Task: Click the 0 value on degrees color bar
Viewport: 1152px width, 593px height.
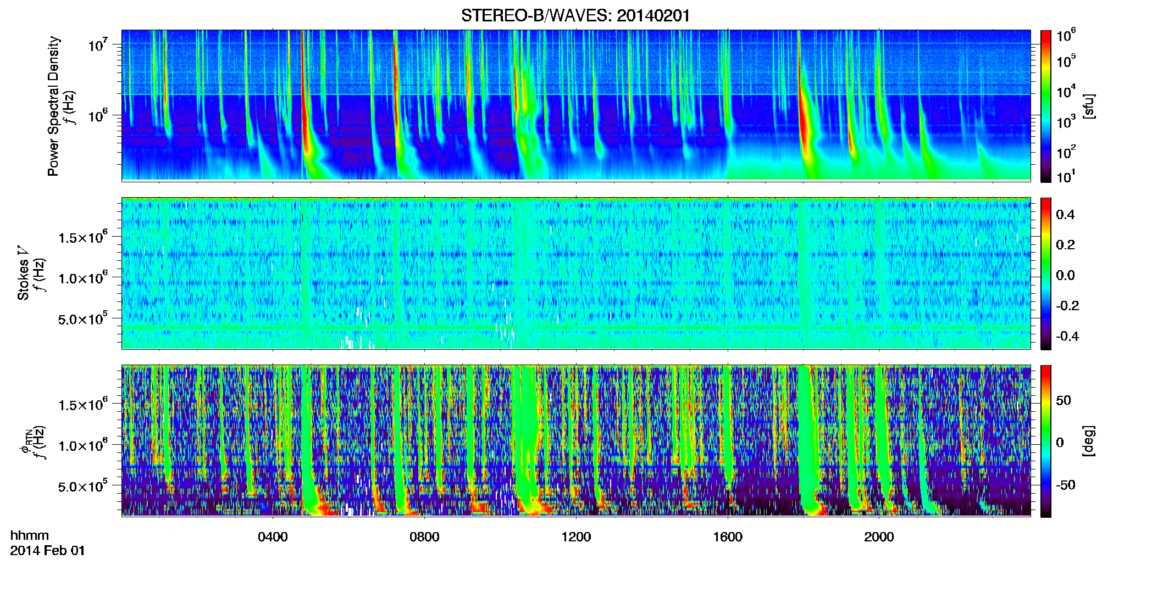Action: click(1060, 443)
